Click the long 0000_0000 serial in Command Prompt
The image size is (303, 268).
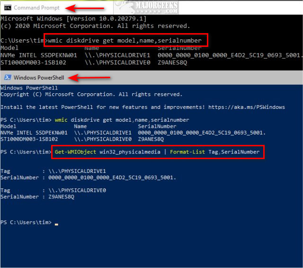click(230, 55)
